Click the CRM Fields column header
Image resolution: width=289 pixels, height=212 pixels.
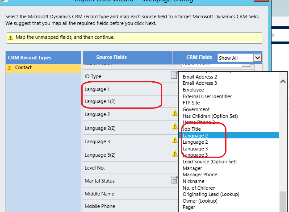click(199, 57)
